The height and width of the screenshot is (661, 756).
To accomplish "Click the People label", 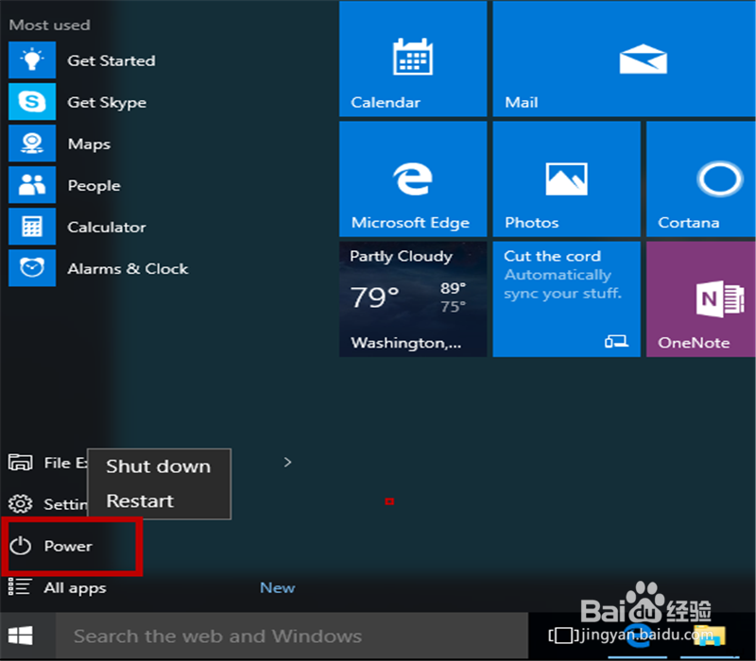I will click(x=94, y=185).
